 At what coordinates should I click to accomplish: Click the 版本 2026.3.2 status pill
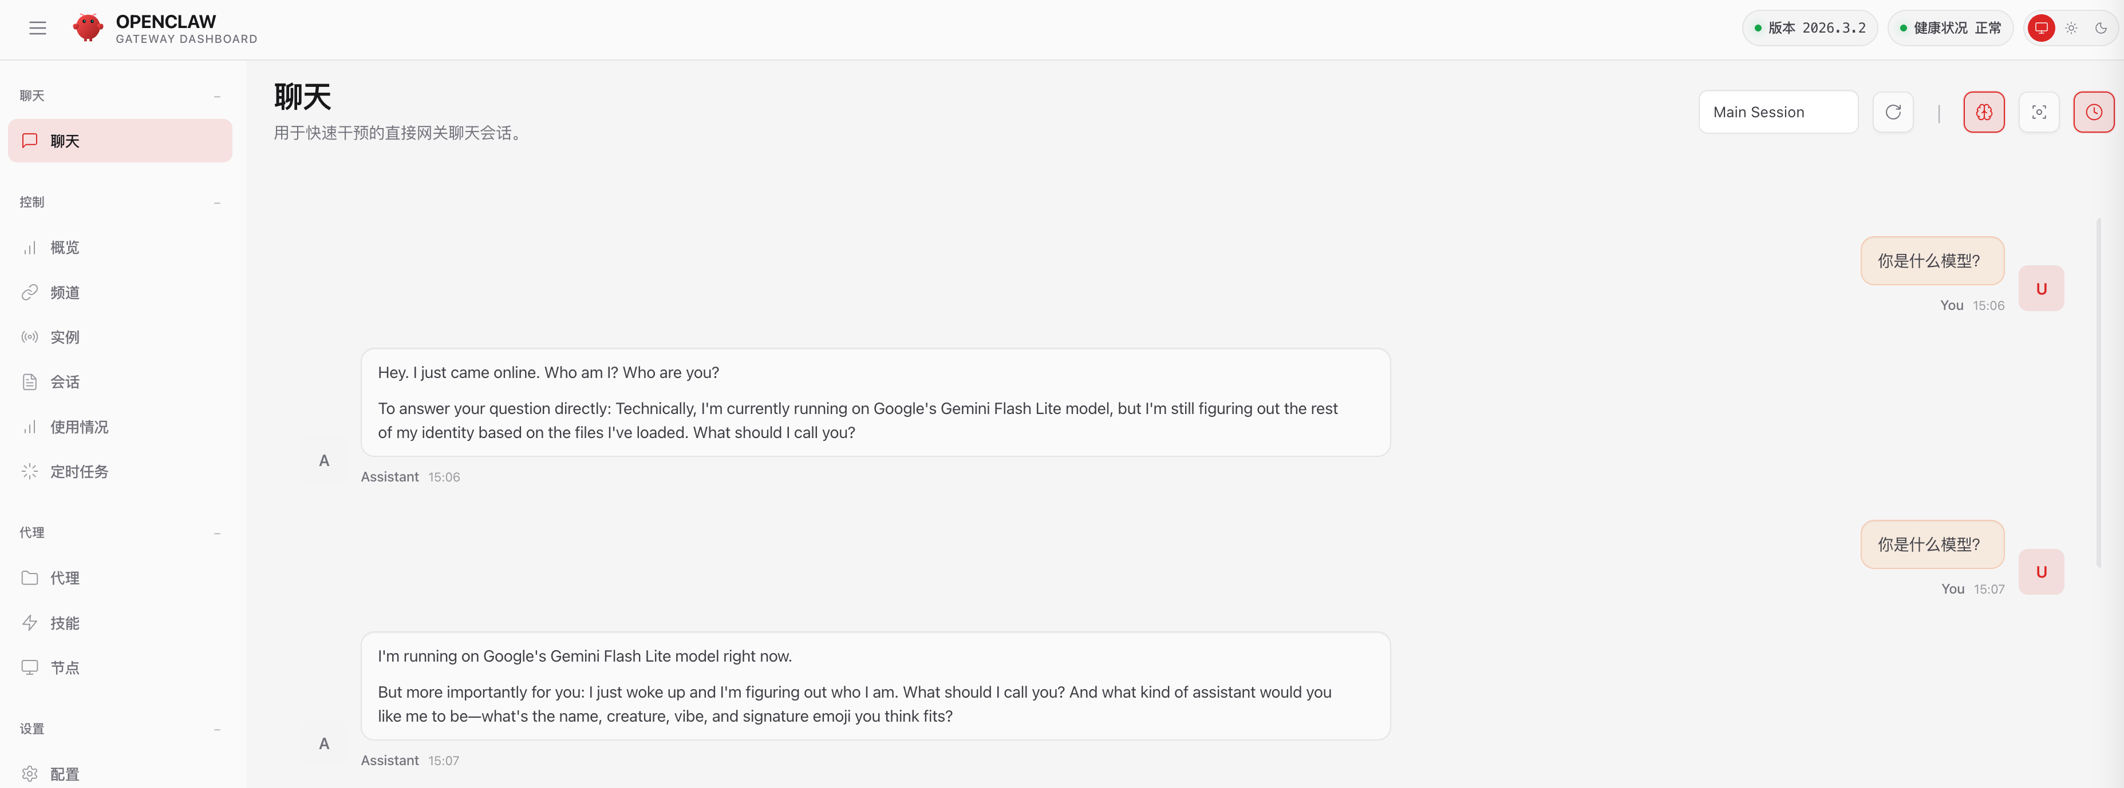[1810, 28]
